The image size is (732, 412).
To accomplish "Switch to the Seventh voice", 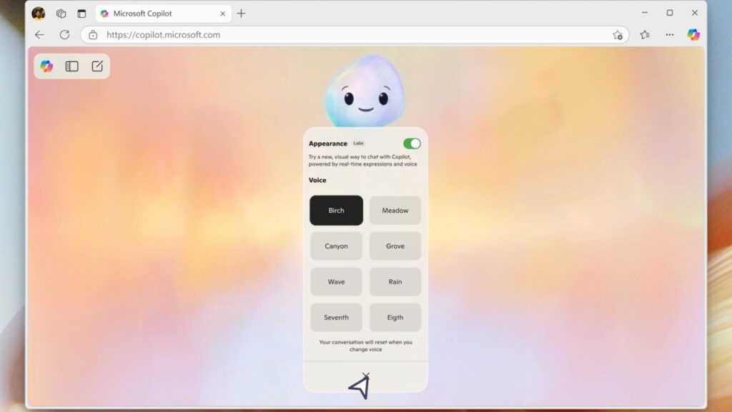I will [336, 317].
